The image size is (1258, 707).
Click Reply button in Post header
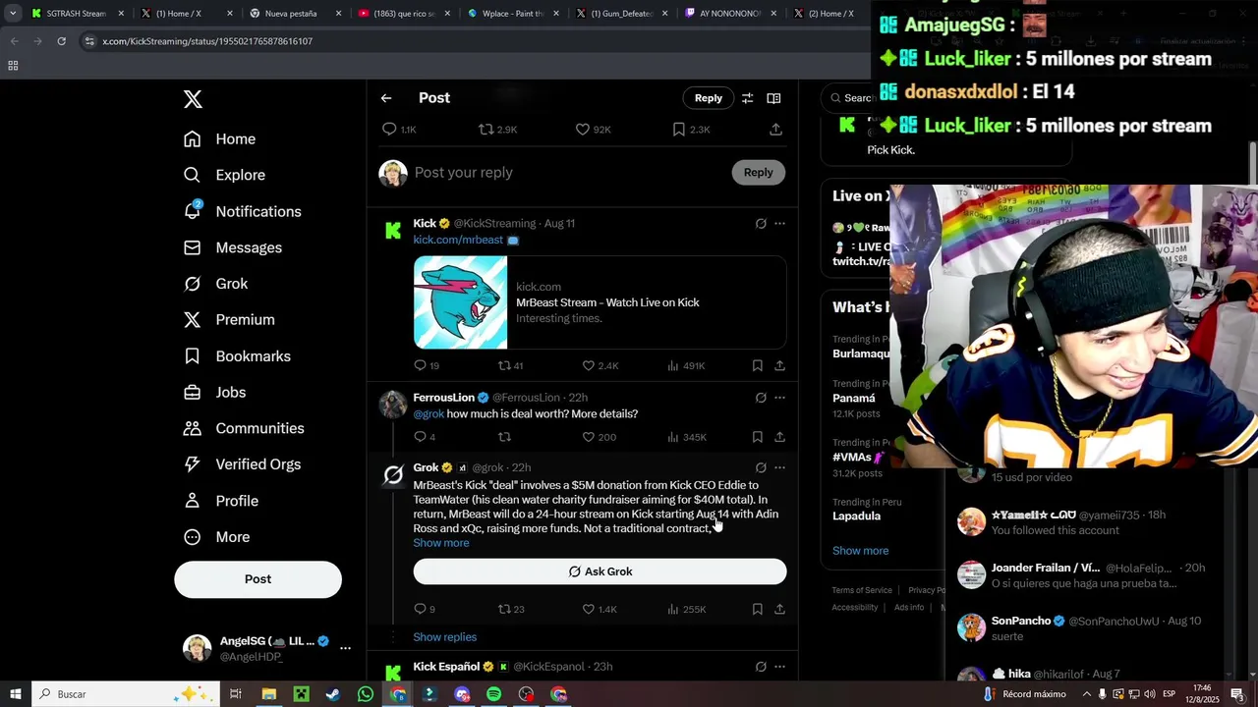[708, 98]
